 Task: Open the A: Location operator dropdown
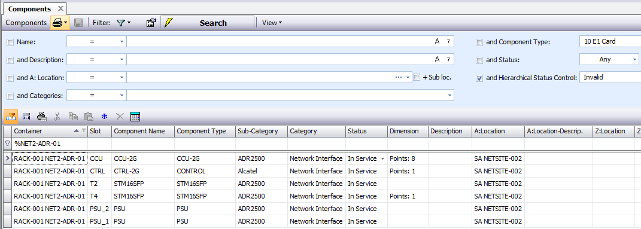pyautogui.click(x=122, y=77)
